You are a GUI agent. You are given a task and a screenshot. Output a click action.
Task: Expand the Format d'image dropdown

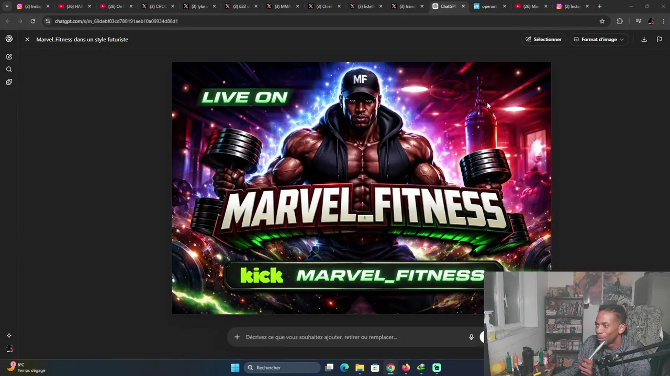599,39
